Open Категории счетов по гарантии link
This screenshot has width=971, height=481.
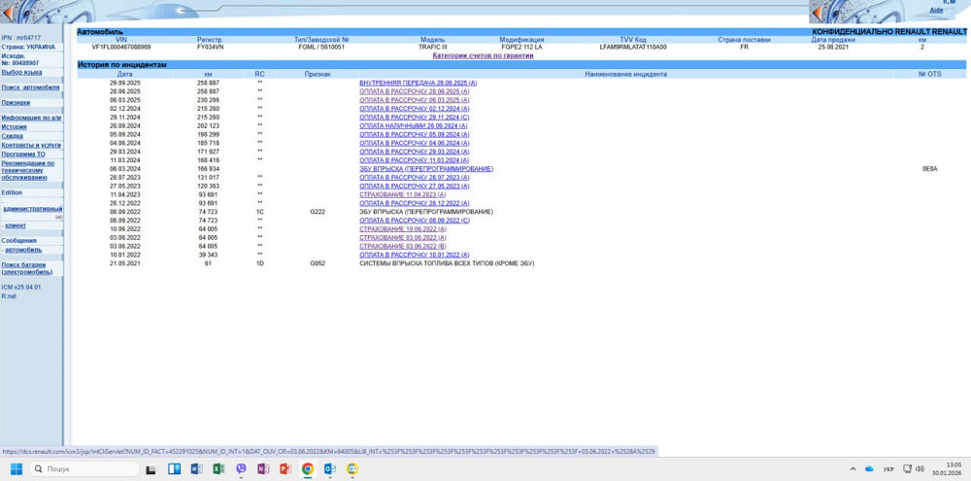coord(483,55)
